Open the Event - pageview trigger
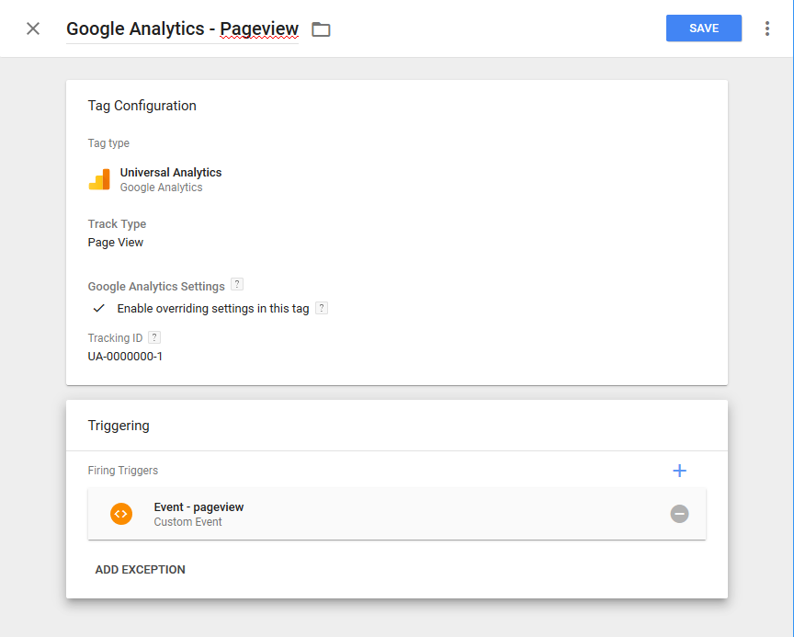Viewport: 794px width, 637px height. coord(198,507)
